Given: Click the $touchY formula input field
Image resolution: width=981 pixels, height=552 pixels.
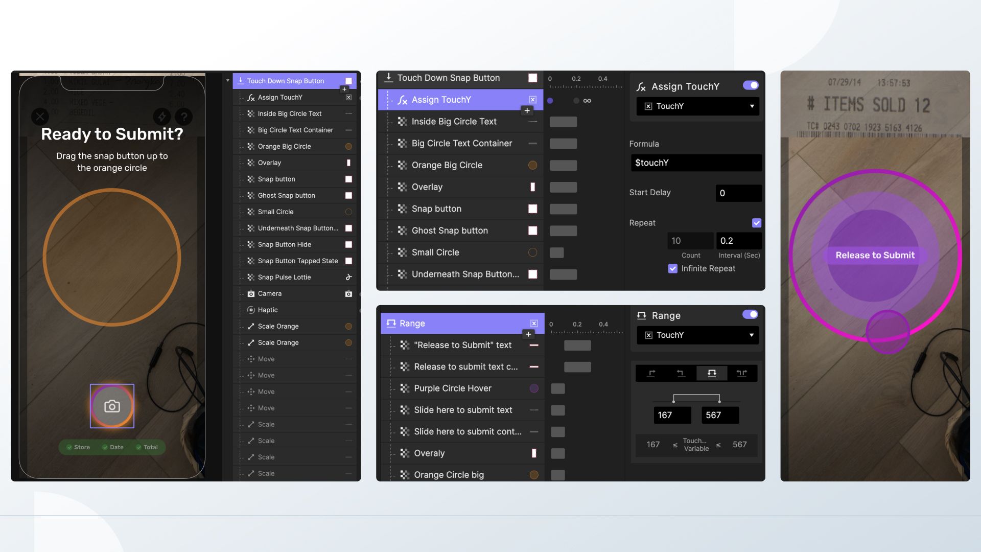Looking at the screenshot, I should (x=696, y=163).
